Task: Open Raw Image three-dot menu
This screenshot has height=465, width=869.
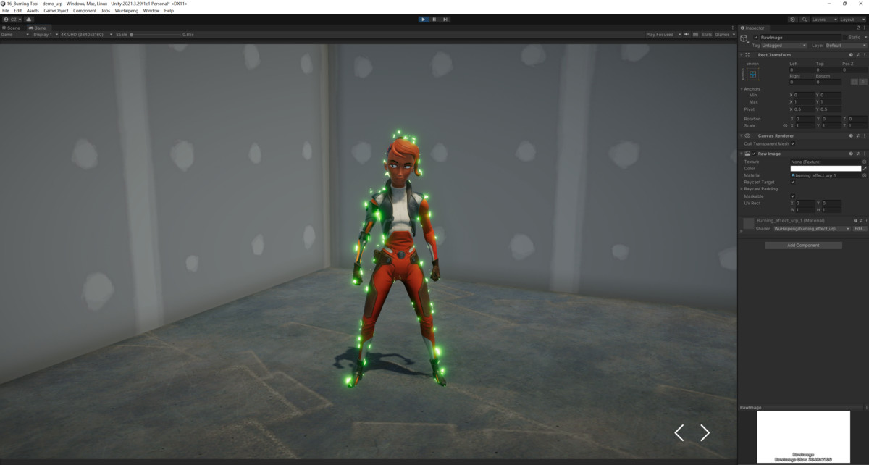Action: coord(865,154)
